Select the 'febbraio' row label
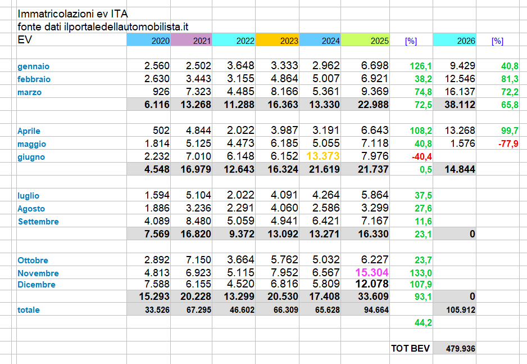527x364 pixels. [x=34, y=79]
